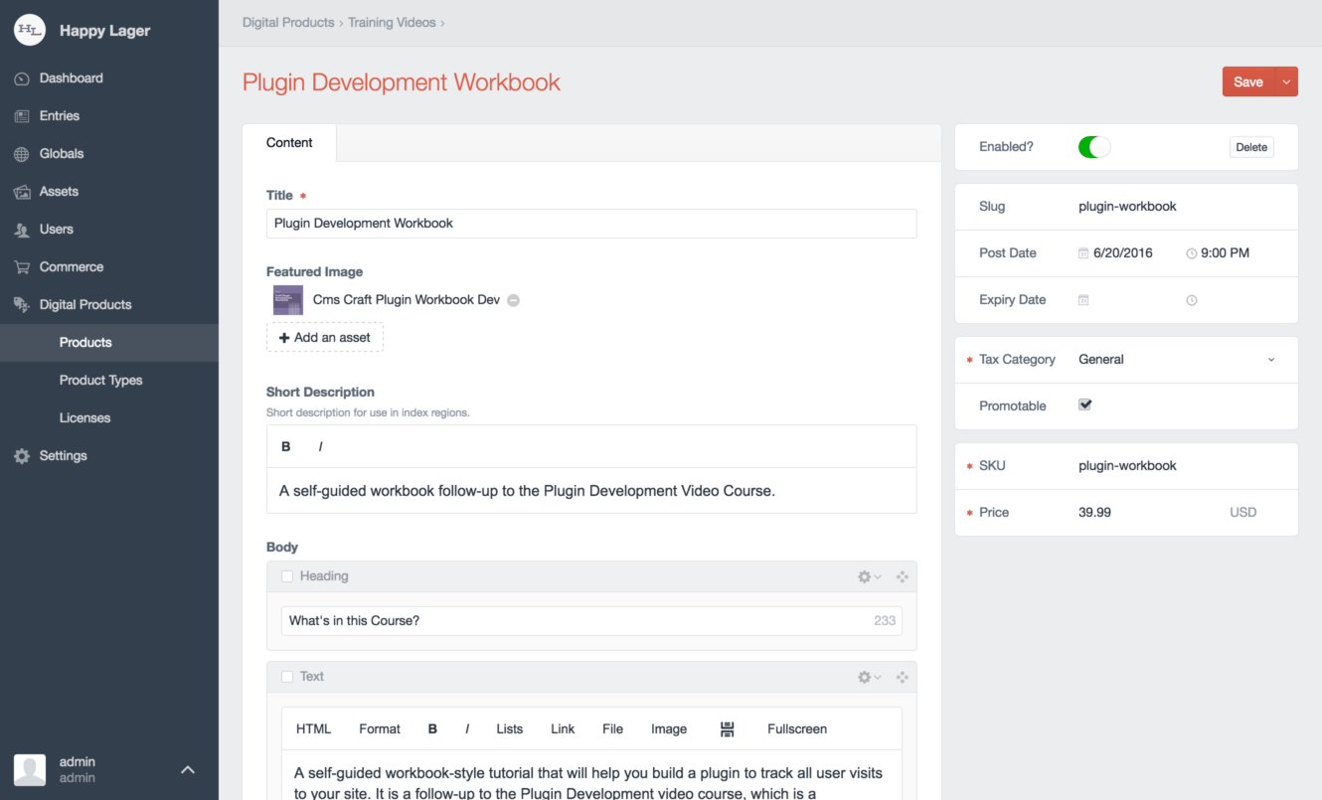Click the Post Date clock icon

click(1192, 253)
